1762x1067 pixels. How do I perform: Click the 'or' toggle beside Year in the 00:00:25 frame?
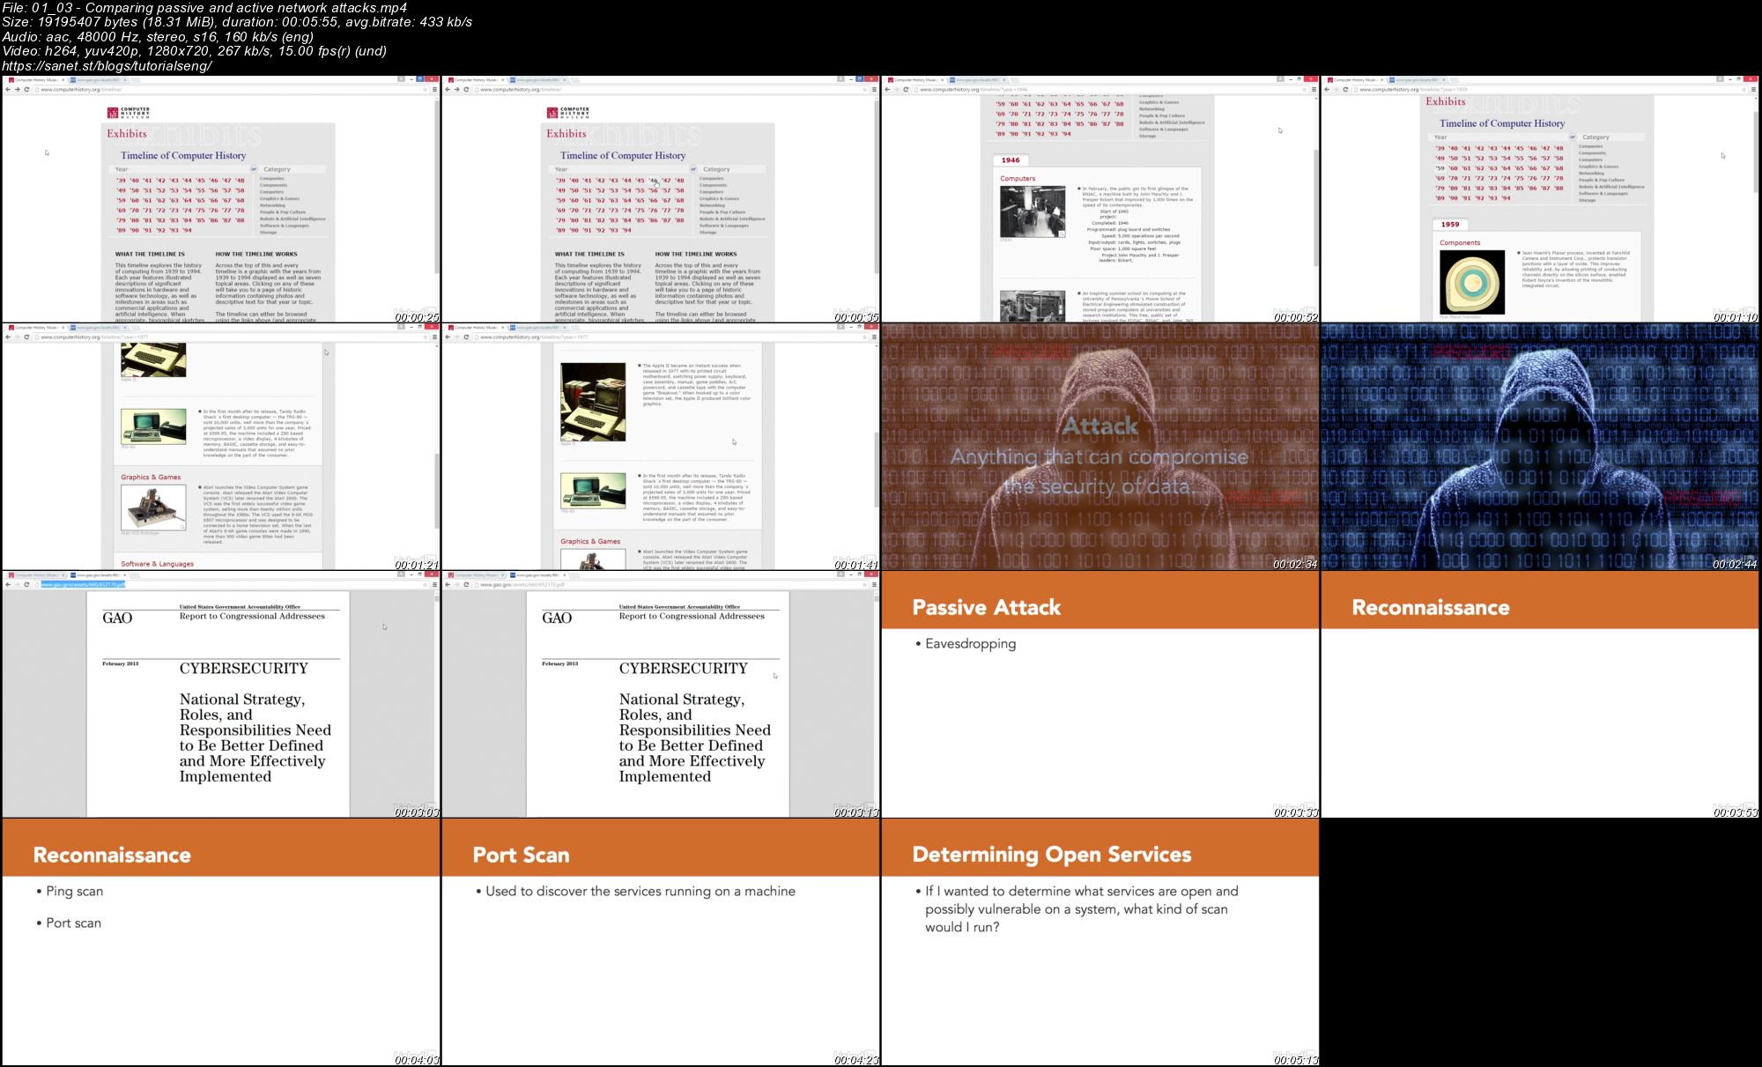tap(254, 169)
